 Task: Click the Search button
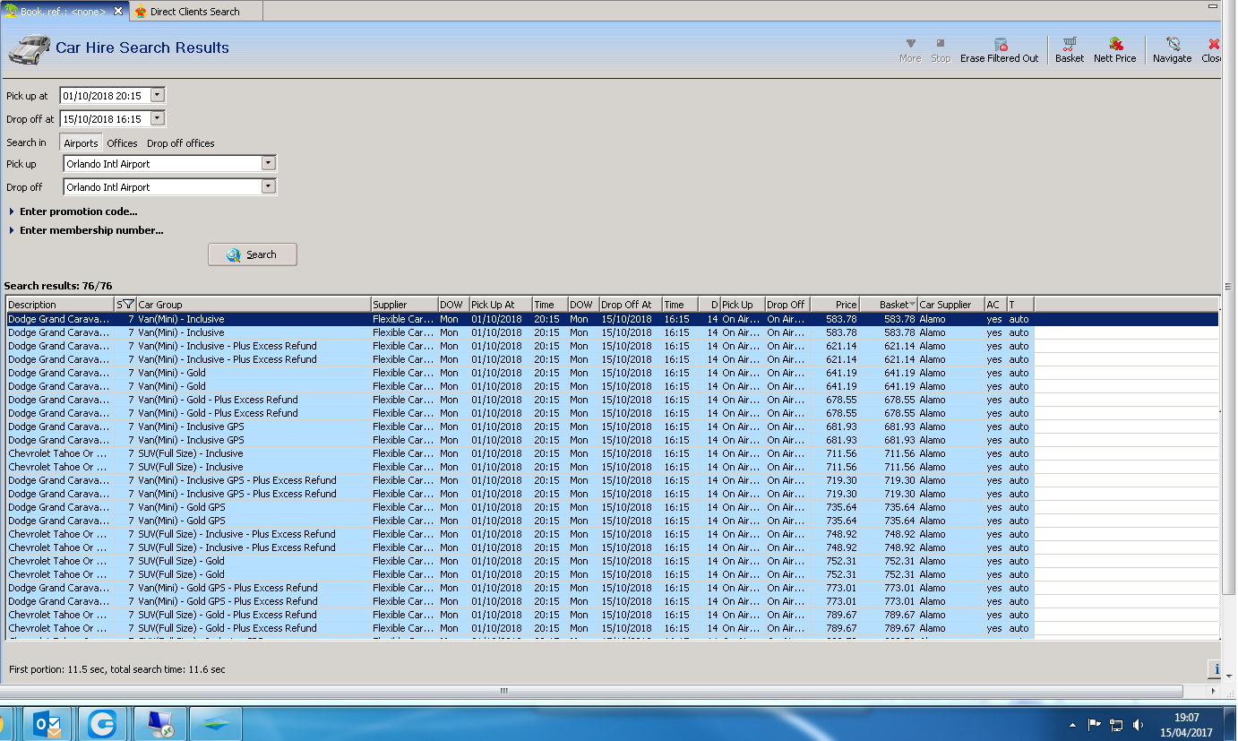click(x=252, y=254)
